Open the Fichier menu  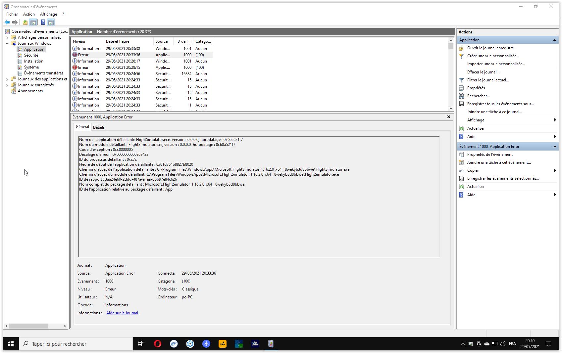click(12, 14)
